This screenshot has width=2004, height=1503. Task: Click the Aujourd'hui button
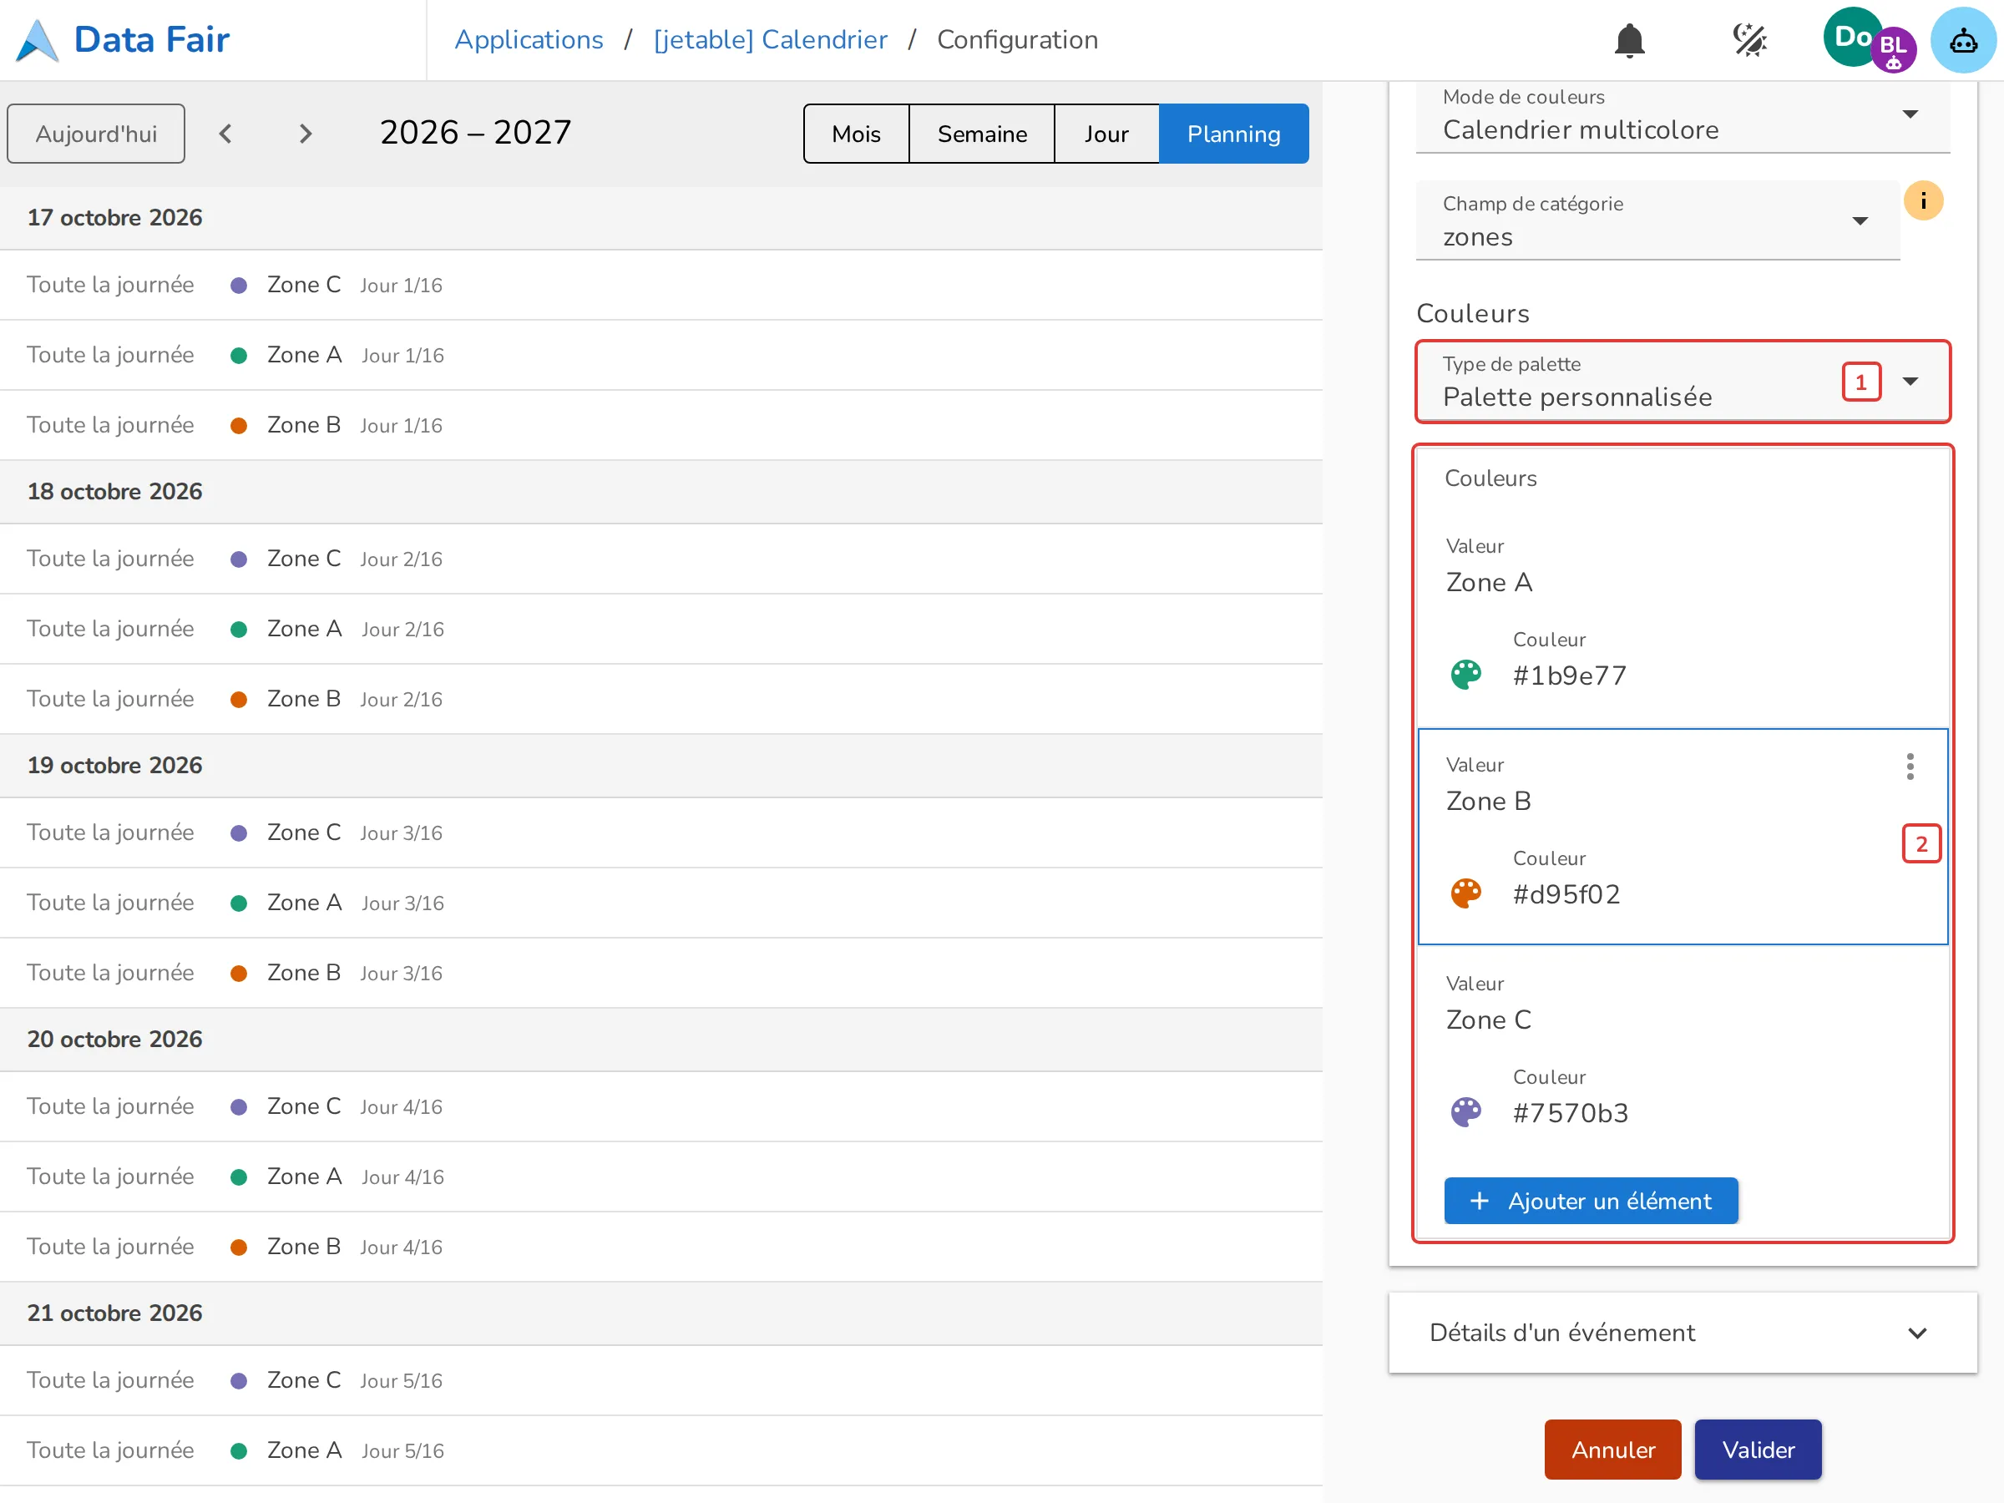pyautogui.click(x=96, y=134)
